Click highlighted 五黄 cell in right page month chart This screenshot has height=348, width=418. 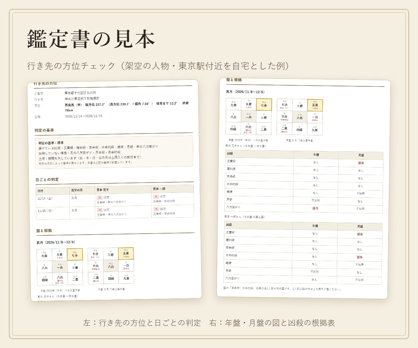tap(315, 105)
